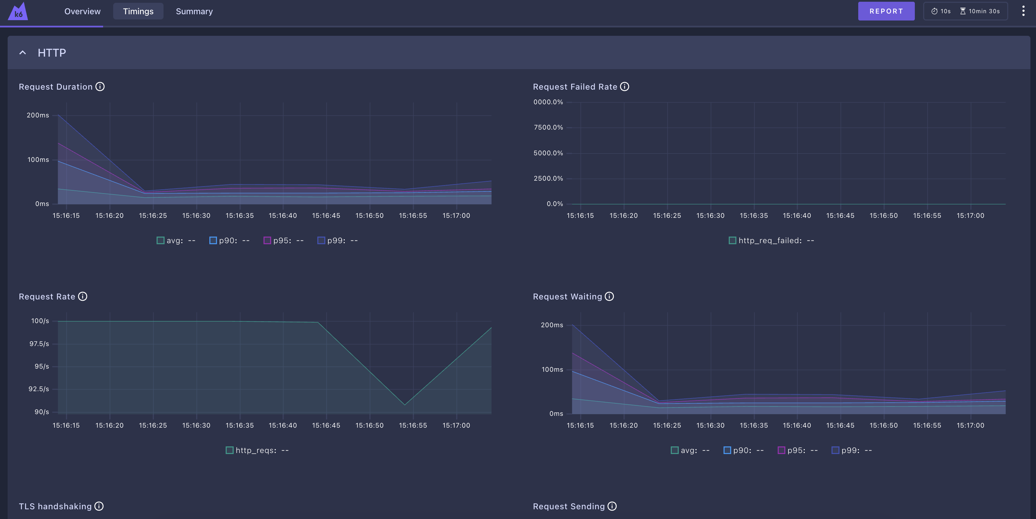Click info icon next to Request Duration
1036x519 pixels.
[100, 86]
